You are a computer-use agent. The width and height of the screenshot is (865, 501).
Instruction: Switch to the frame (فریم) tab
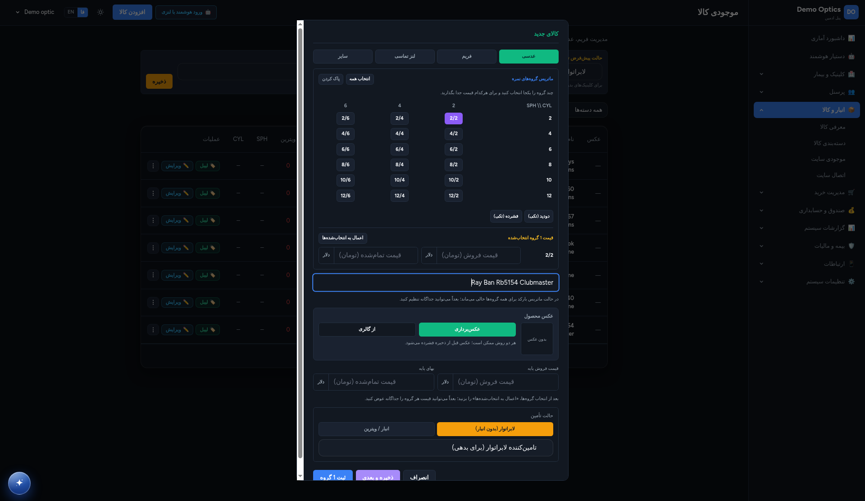coord(467,56)
